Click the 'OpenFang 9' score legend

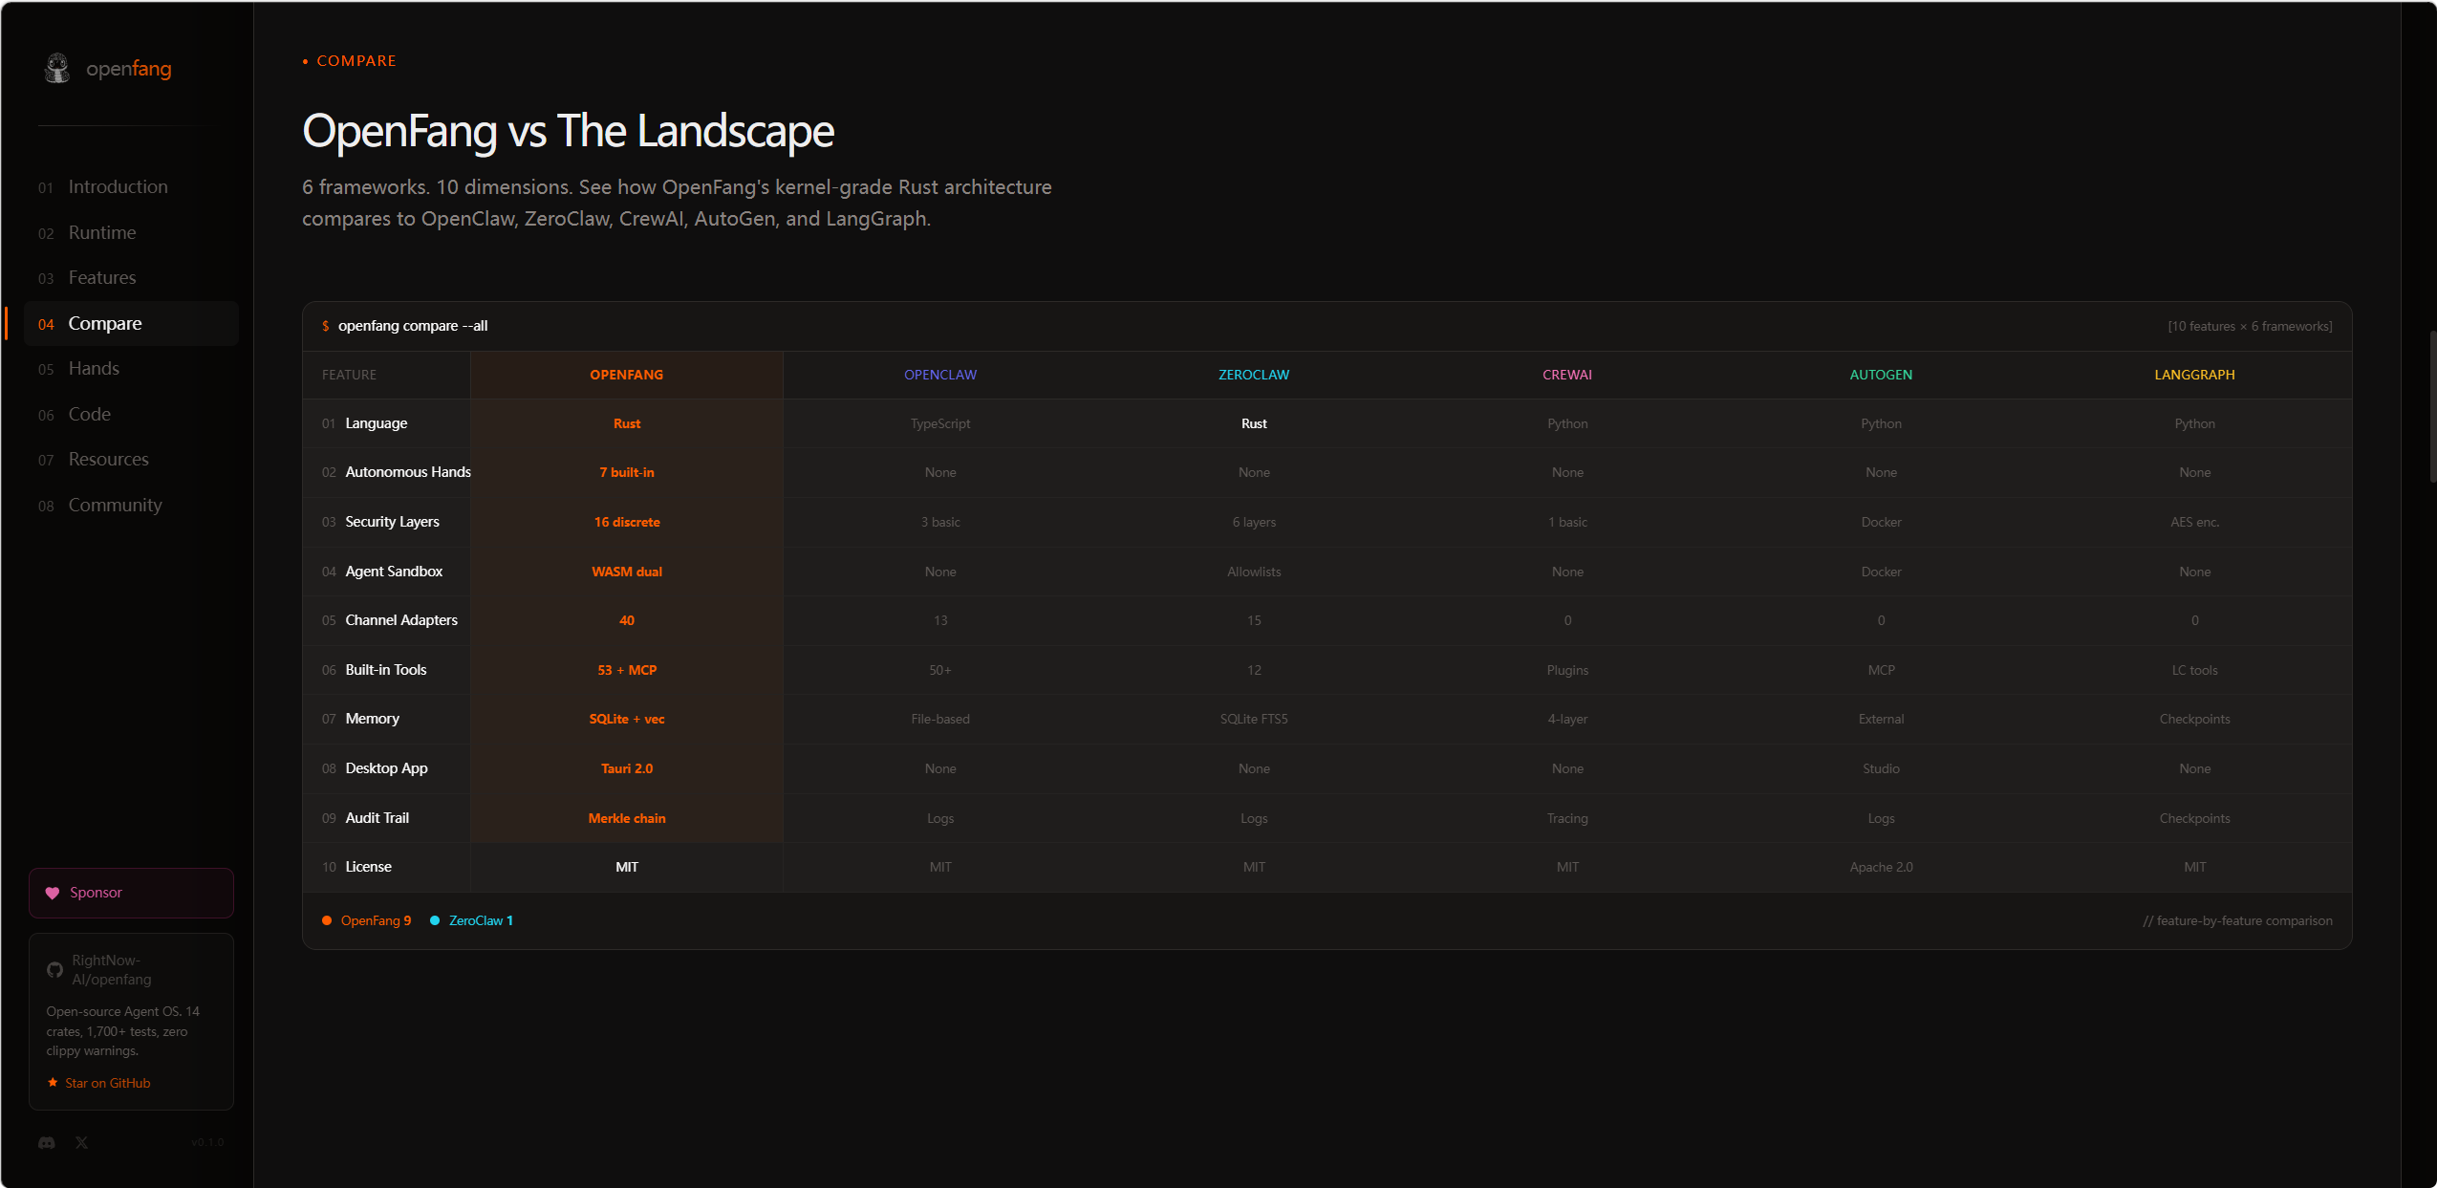[367, 920]
